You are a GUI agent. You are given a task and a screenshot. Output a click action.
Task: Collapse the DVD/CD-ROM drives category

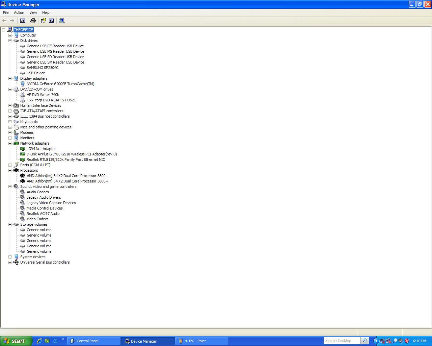pyautogui.click(x=10, y=89)
